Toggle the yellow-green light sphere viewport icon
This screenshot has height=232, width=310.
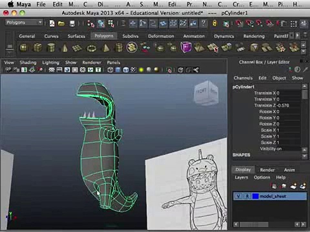141,70
